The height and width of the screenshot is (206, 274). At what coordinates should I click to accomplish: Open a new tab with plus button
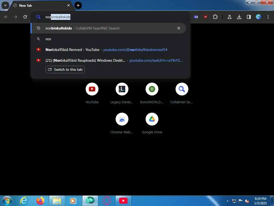pos(78,5)
